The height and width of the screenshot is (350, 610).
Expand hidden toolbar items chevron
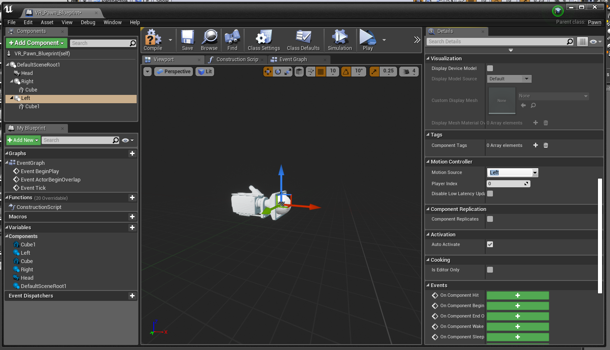417,40
